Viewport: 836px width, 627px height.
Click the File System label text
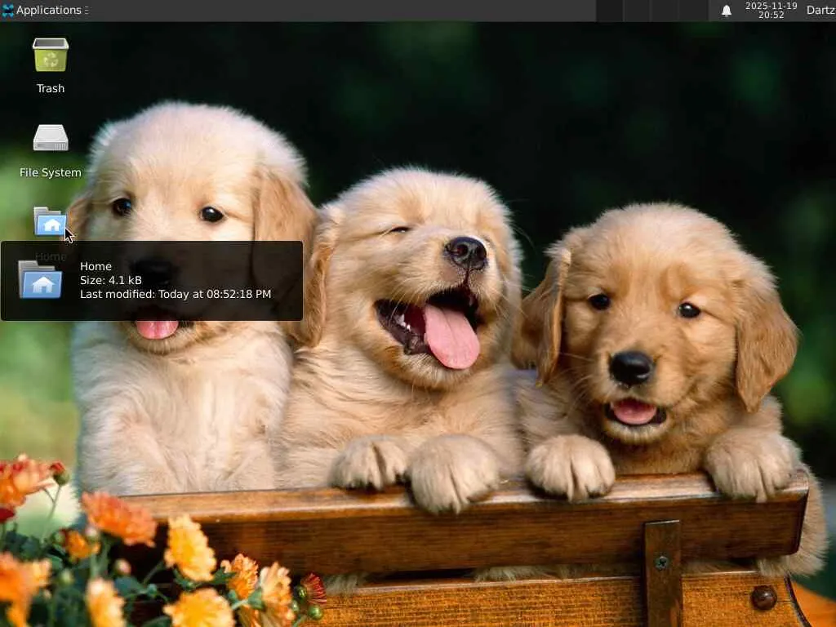(51, 173)
